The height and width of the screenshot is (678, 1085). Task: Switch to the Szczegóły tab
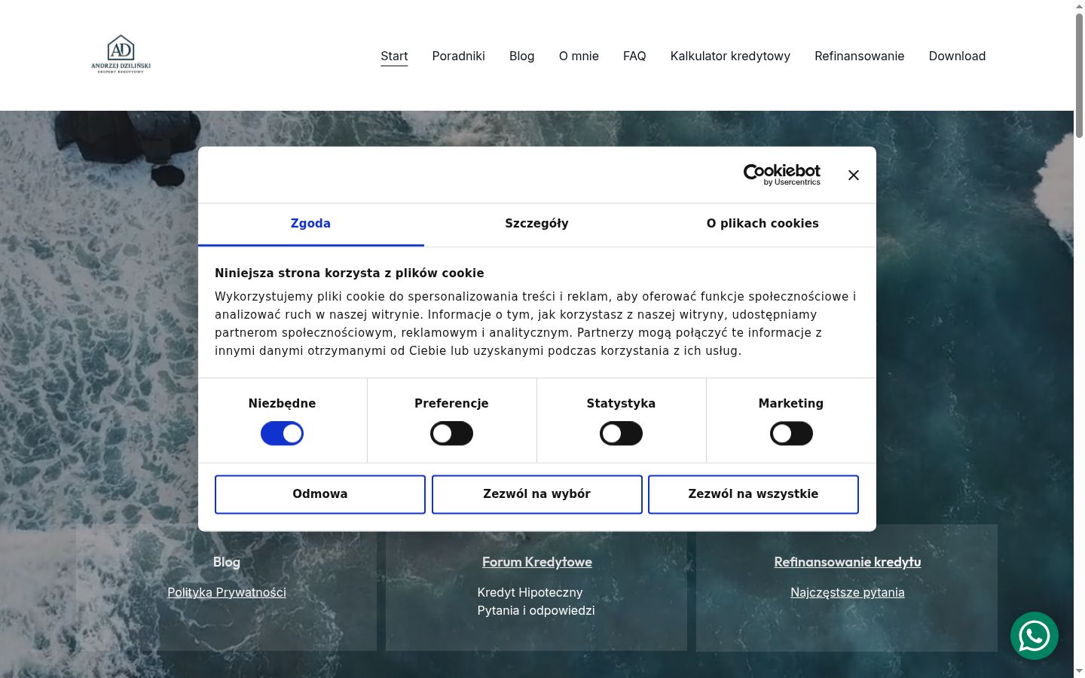point(536,224)
